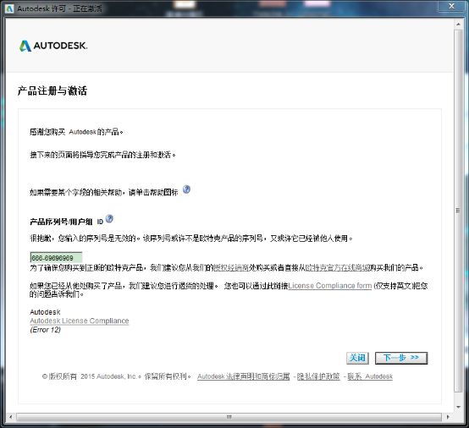This screenshot has height=428, width=469.
Task: Click the Autodesk logo in header
Action: (x=53, y=46)
